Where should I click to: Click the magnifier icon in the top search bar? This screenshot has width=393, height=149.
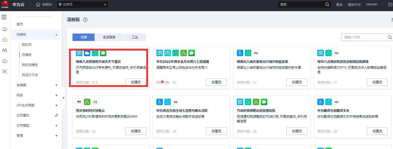click(327, 5)
